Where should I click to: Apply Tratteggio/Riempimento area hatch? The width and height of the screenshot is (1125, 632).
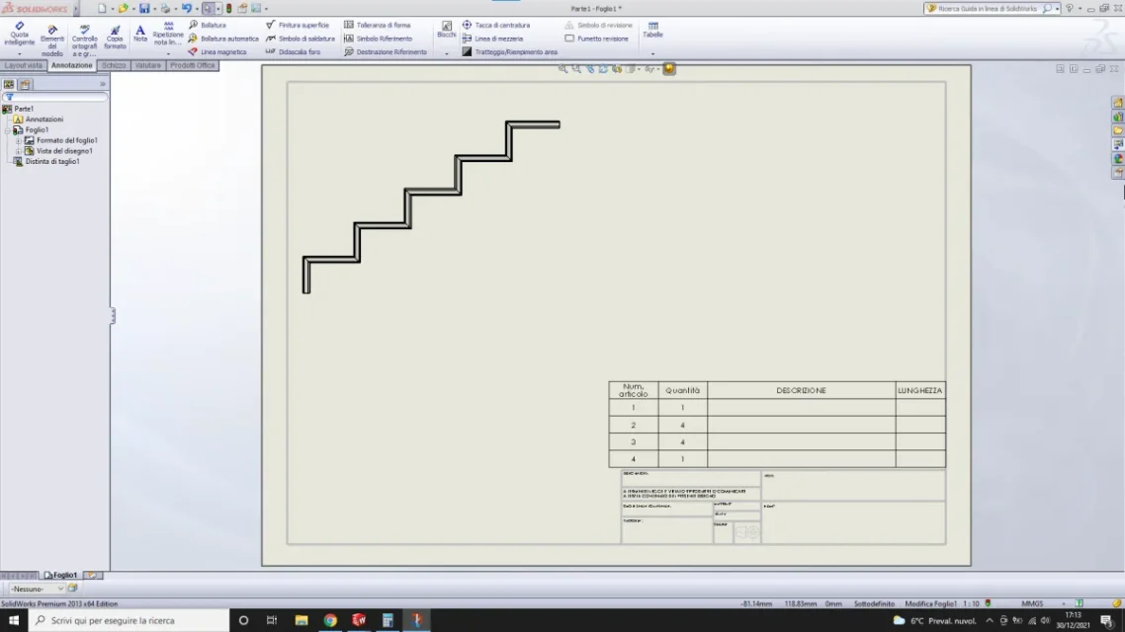tap(509, 52)
